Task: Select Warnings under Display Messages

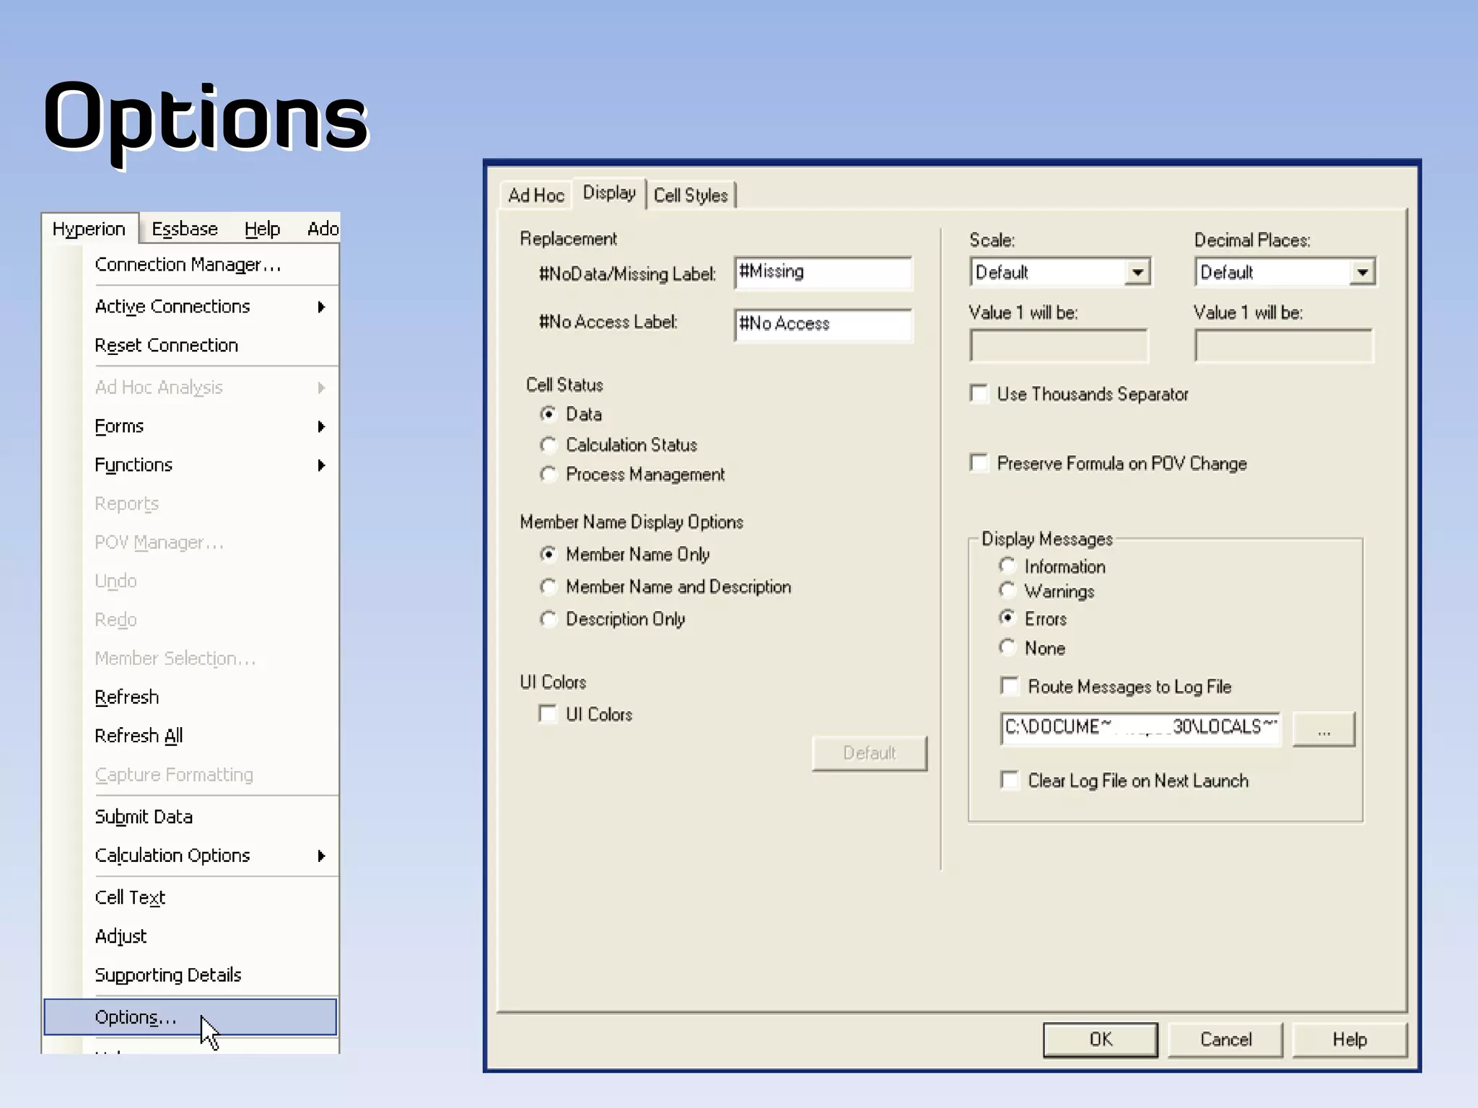Action: point(1007,592)
